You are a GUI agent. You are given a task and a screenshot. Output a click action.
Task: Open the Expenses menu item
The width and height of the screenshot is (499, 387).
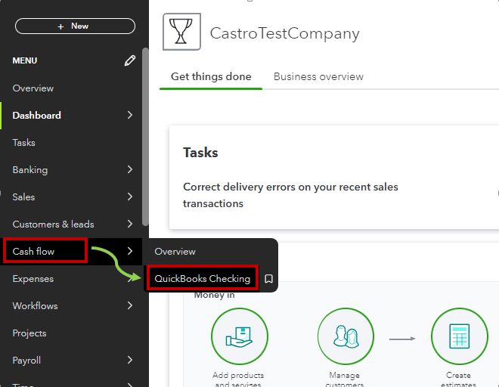[33, 279]
